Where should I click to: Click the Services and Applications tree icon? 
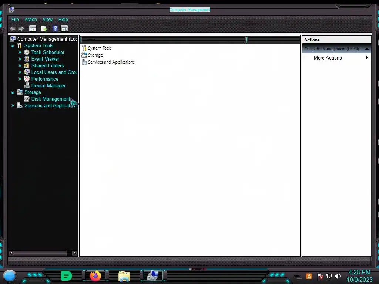(20, 105)
